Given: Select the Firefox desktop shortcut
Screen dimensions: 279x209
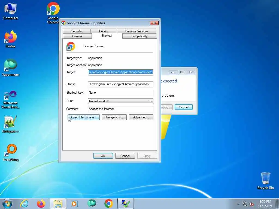Looking at the screenshot, I should point(11,39).
